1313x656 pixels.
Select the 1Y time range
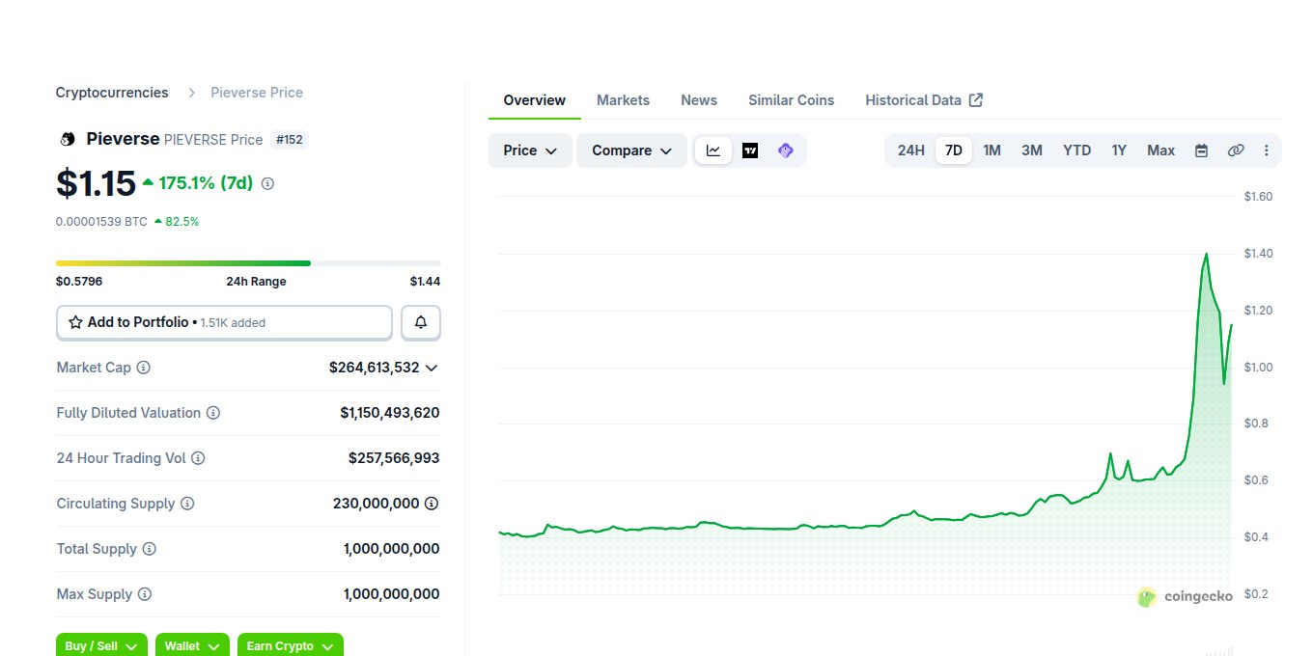click(1119, 150)
